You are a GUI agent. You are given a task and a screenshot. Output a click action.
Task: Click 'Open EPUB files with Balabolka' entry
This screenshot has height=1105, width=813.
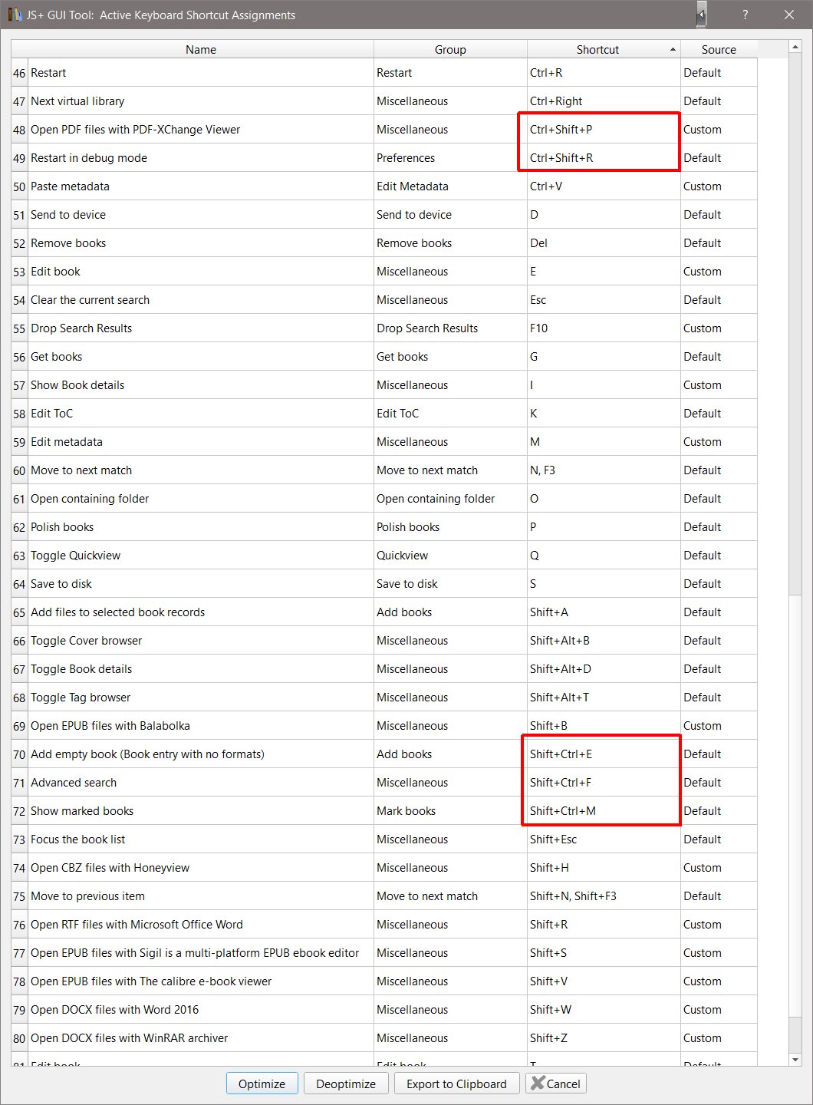[x=201, y=726]
